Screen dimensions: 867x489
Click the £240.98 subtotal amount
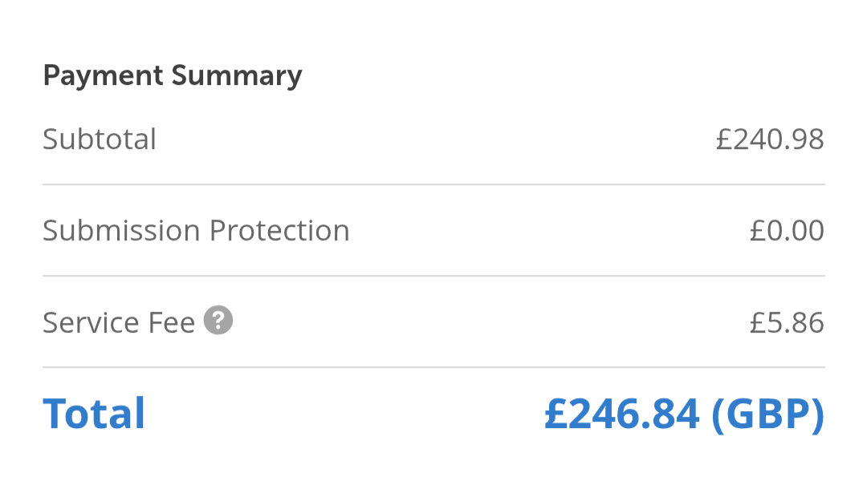click(770, 139)
